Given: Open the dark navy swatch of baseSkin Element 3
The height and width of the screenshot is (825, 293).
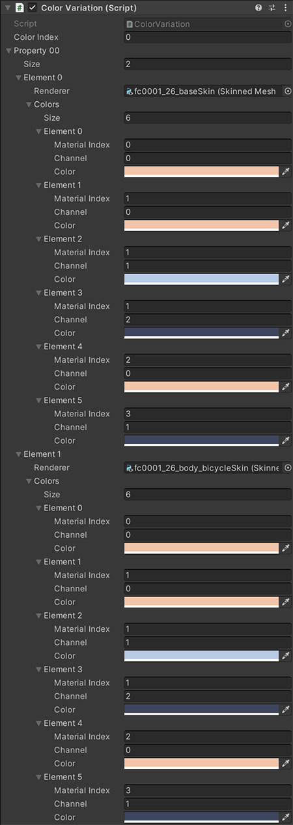Looking at the screenshot, I should [201, 333].
